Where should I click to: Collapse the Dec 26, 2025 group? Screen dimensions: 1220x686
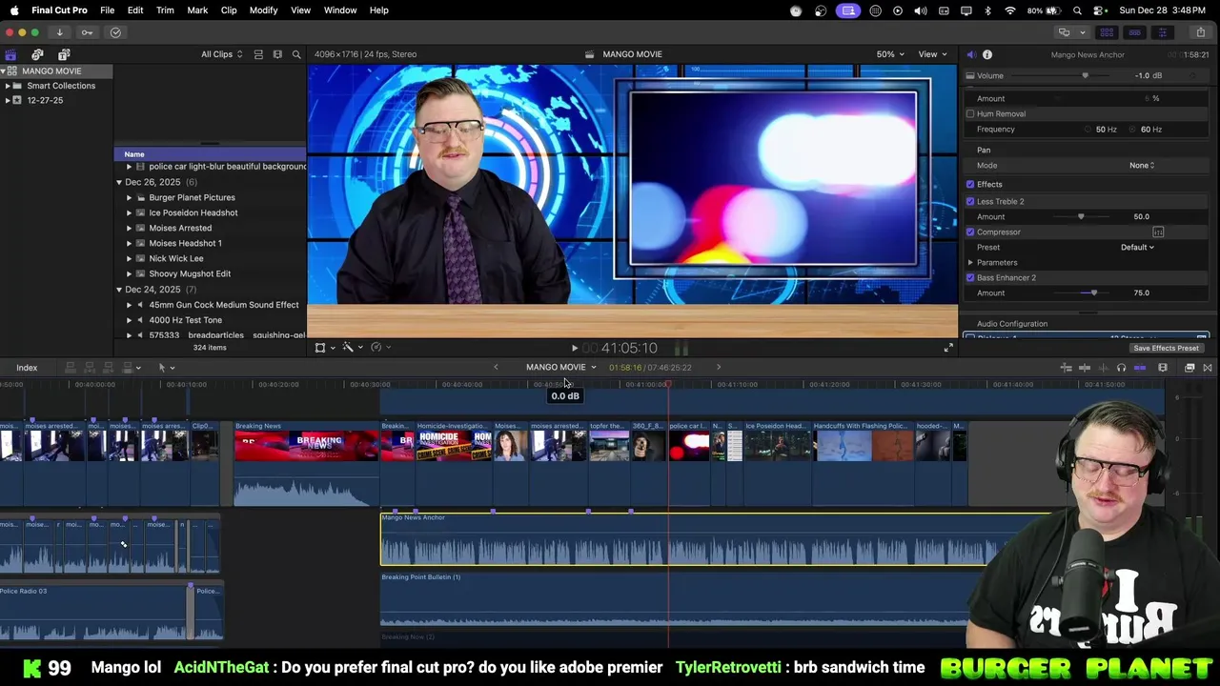[119, 182]
